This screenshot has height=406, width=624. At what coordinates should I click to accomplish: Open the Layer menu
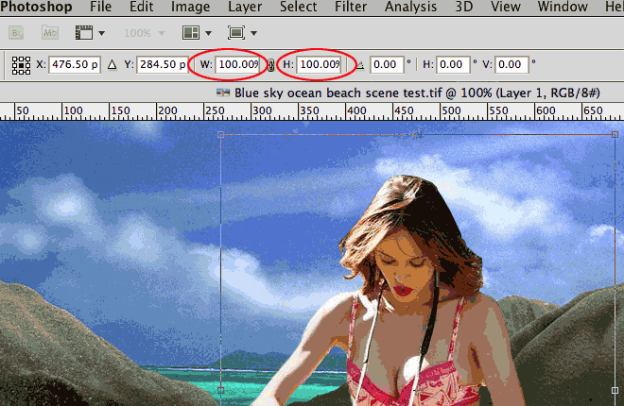245,7
